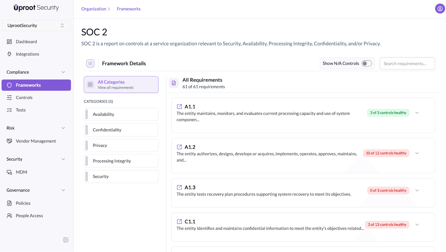The height and width of the screenshot is (252, 446).
Task: Click the external link icon for C1.1
Action: point(179,221)
